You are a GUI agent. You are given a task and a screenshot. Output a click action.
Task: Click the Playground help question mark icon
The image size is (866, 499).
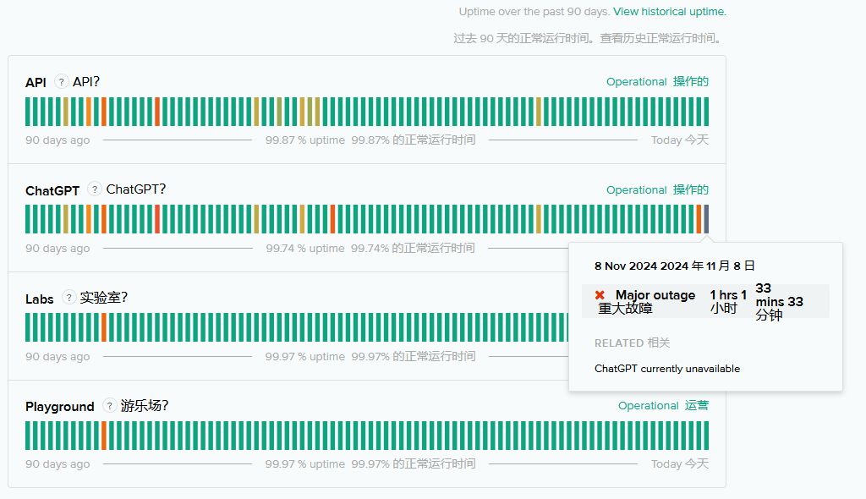pos(110,406)
